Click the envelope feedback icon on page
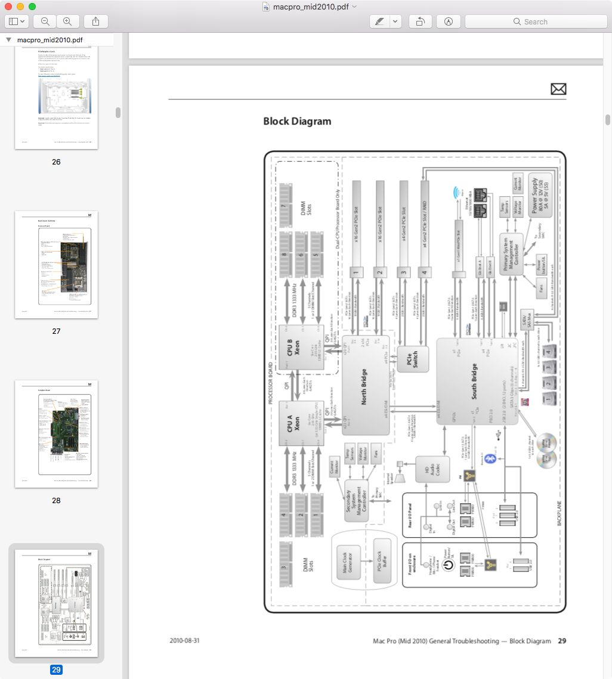The width and height of the screenshot is (612, 679). [x=558, y=89]
